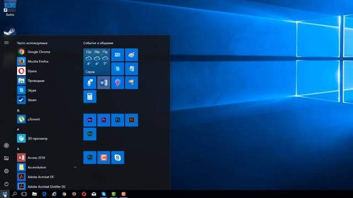Click the '#' letter header in app list
353x198 pixels.
coord(18,130)
